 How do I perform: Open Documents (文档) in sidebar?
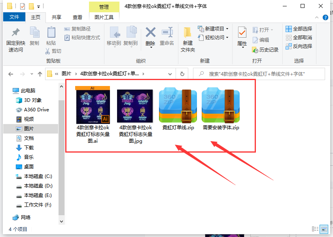click(25, 138)
